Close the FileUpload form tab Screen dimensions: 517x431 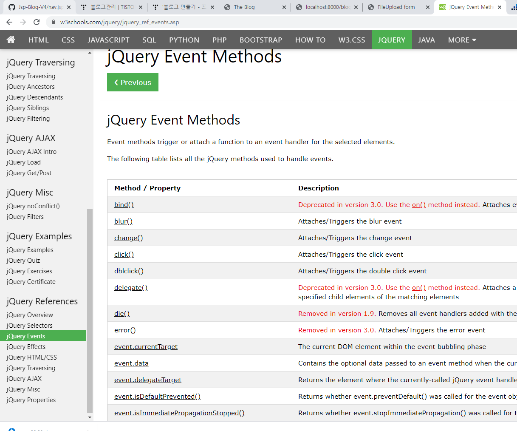pos(428,7)
